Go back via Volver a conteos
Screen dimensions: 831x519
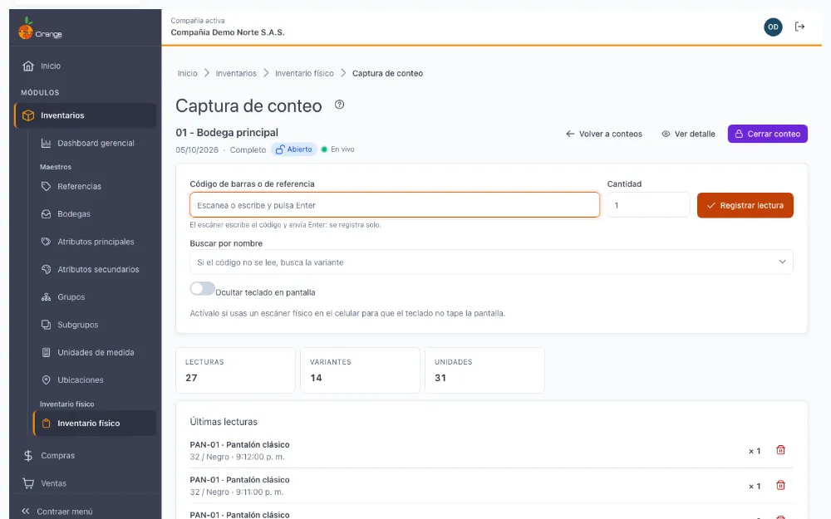point(603,134)
